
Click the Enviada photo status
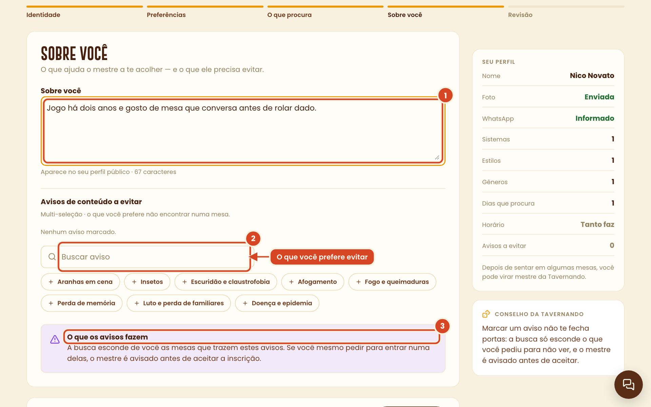tap(599, 97)
